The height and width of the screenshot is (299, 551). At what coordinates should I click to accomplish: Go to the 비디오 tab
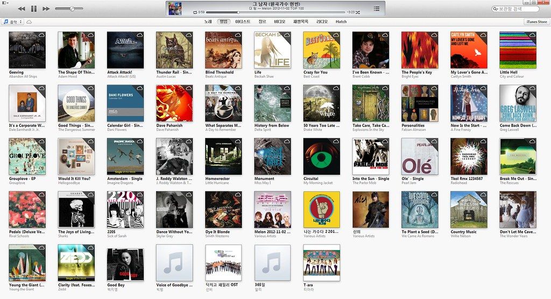click(x=280, y=22)
